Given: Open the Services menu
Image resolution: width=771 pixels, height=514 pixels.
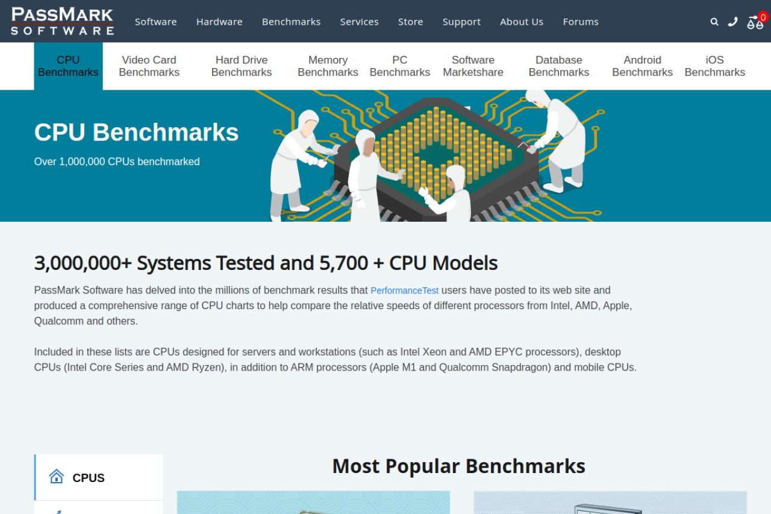Looking at the screenshot, I should point(360,22).
